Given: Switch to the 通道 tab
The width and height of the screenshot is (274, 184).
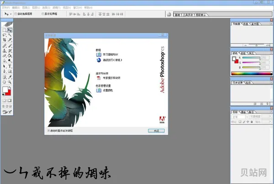Looking at the screenshot, I should point(243,112).
